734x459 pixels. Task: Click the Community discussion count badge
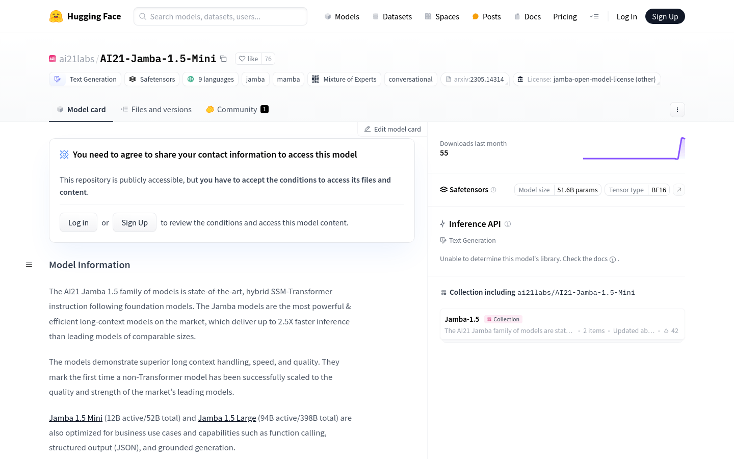tap(265, 109)
